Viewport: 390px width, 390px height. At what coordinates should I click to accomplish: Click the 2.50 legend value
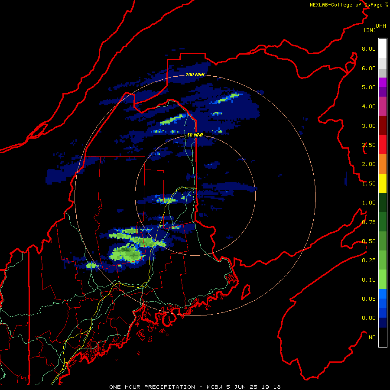369,145
